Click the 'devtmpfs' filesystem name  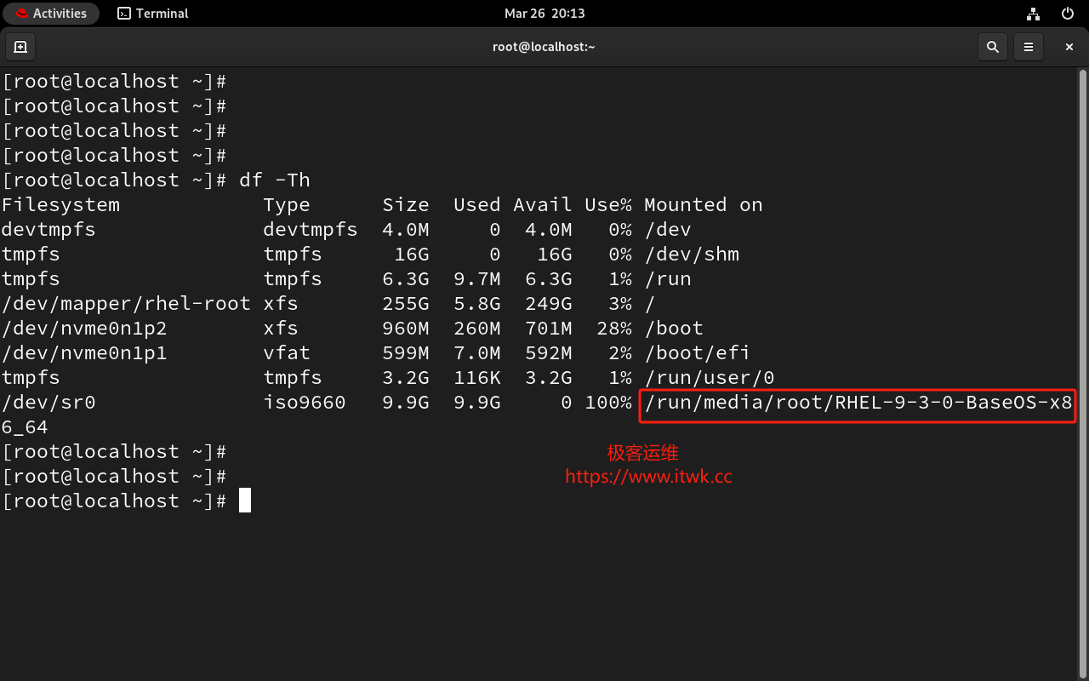click(x=48, y=230)
